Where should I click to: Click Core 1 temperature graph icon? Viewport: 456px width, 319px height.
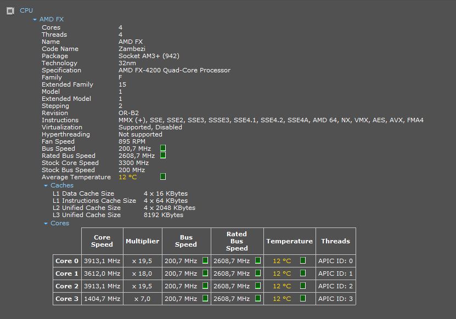[303, 273]
